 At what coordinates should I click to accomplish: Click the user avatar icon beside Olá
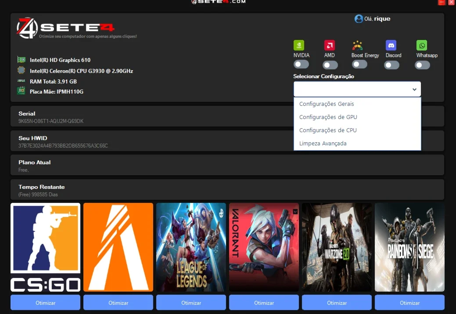pyautogui.click(x=359, y=18)
